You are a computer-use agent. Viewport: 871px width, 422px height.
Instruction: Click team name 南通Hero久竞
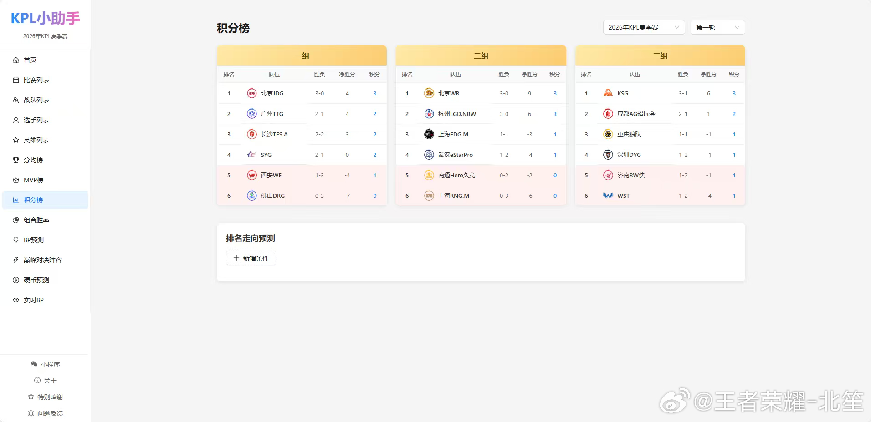[456, 175]
